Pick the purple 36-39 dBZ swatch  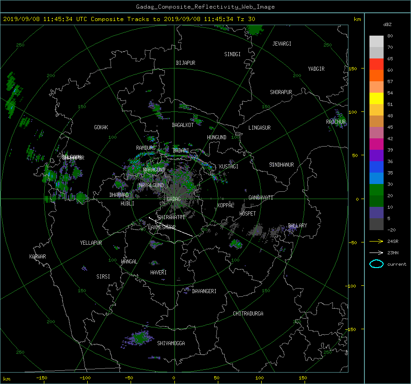(x=376, y=155)
